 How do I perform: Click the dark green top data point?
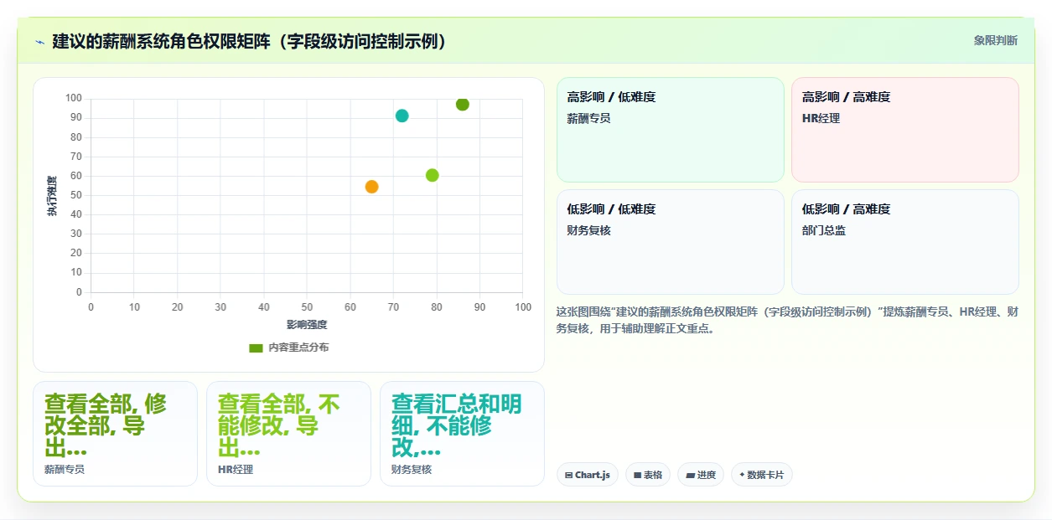pyautogui.click(x=463, y=104)
